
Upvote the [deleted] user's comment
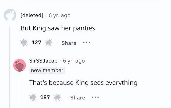[x=25, y=43]
